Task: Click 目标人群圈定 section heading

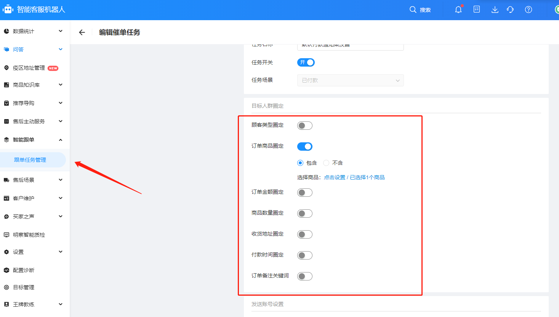Action: [x=267, y=106]
